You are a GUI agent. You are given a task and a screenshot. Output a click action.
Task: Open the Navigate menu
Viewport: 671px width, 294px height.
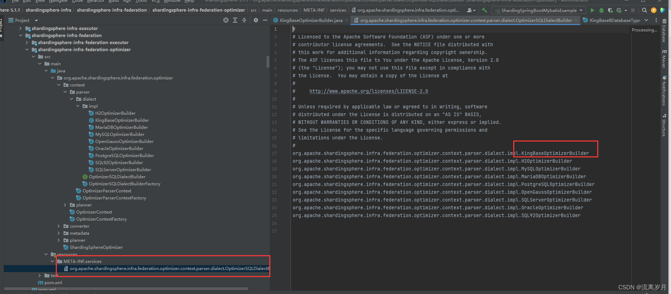(58, 1)
